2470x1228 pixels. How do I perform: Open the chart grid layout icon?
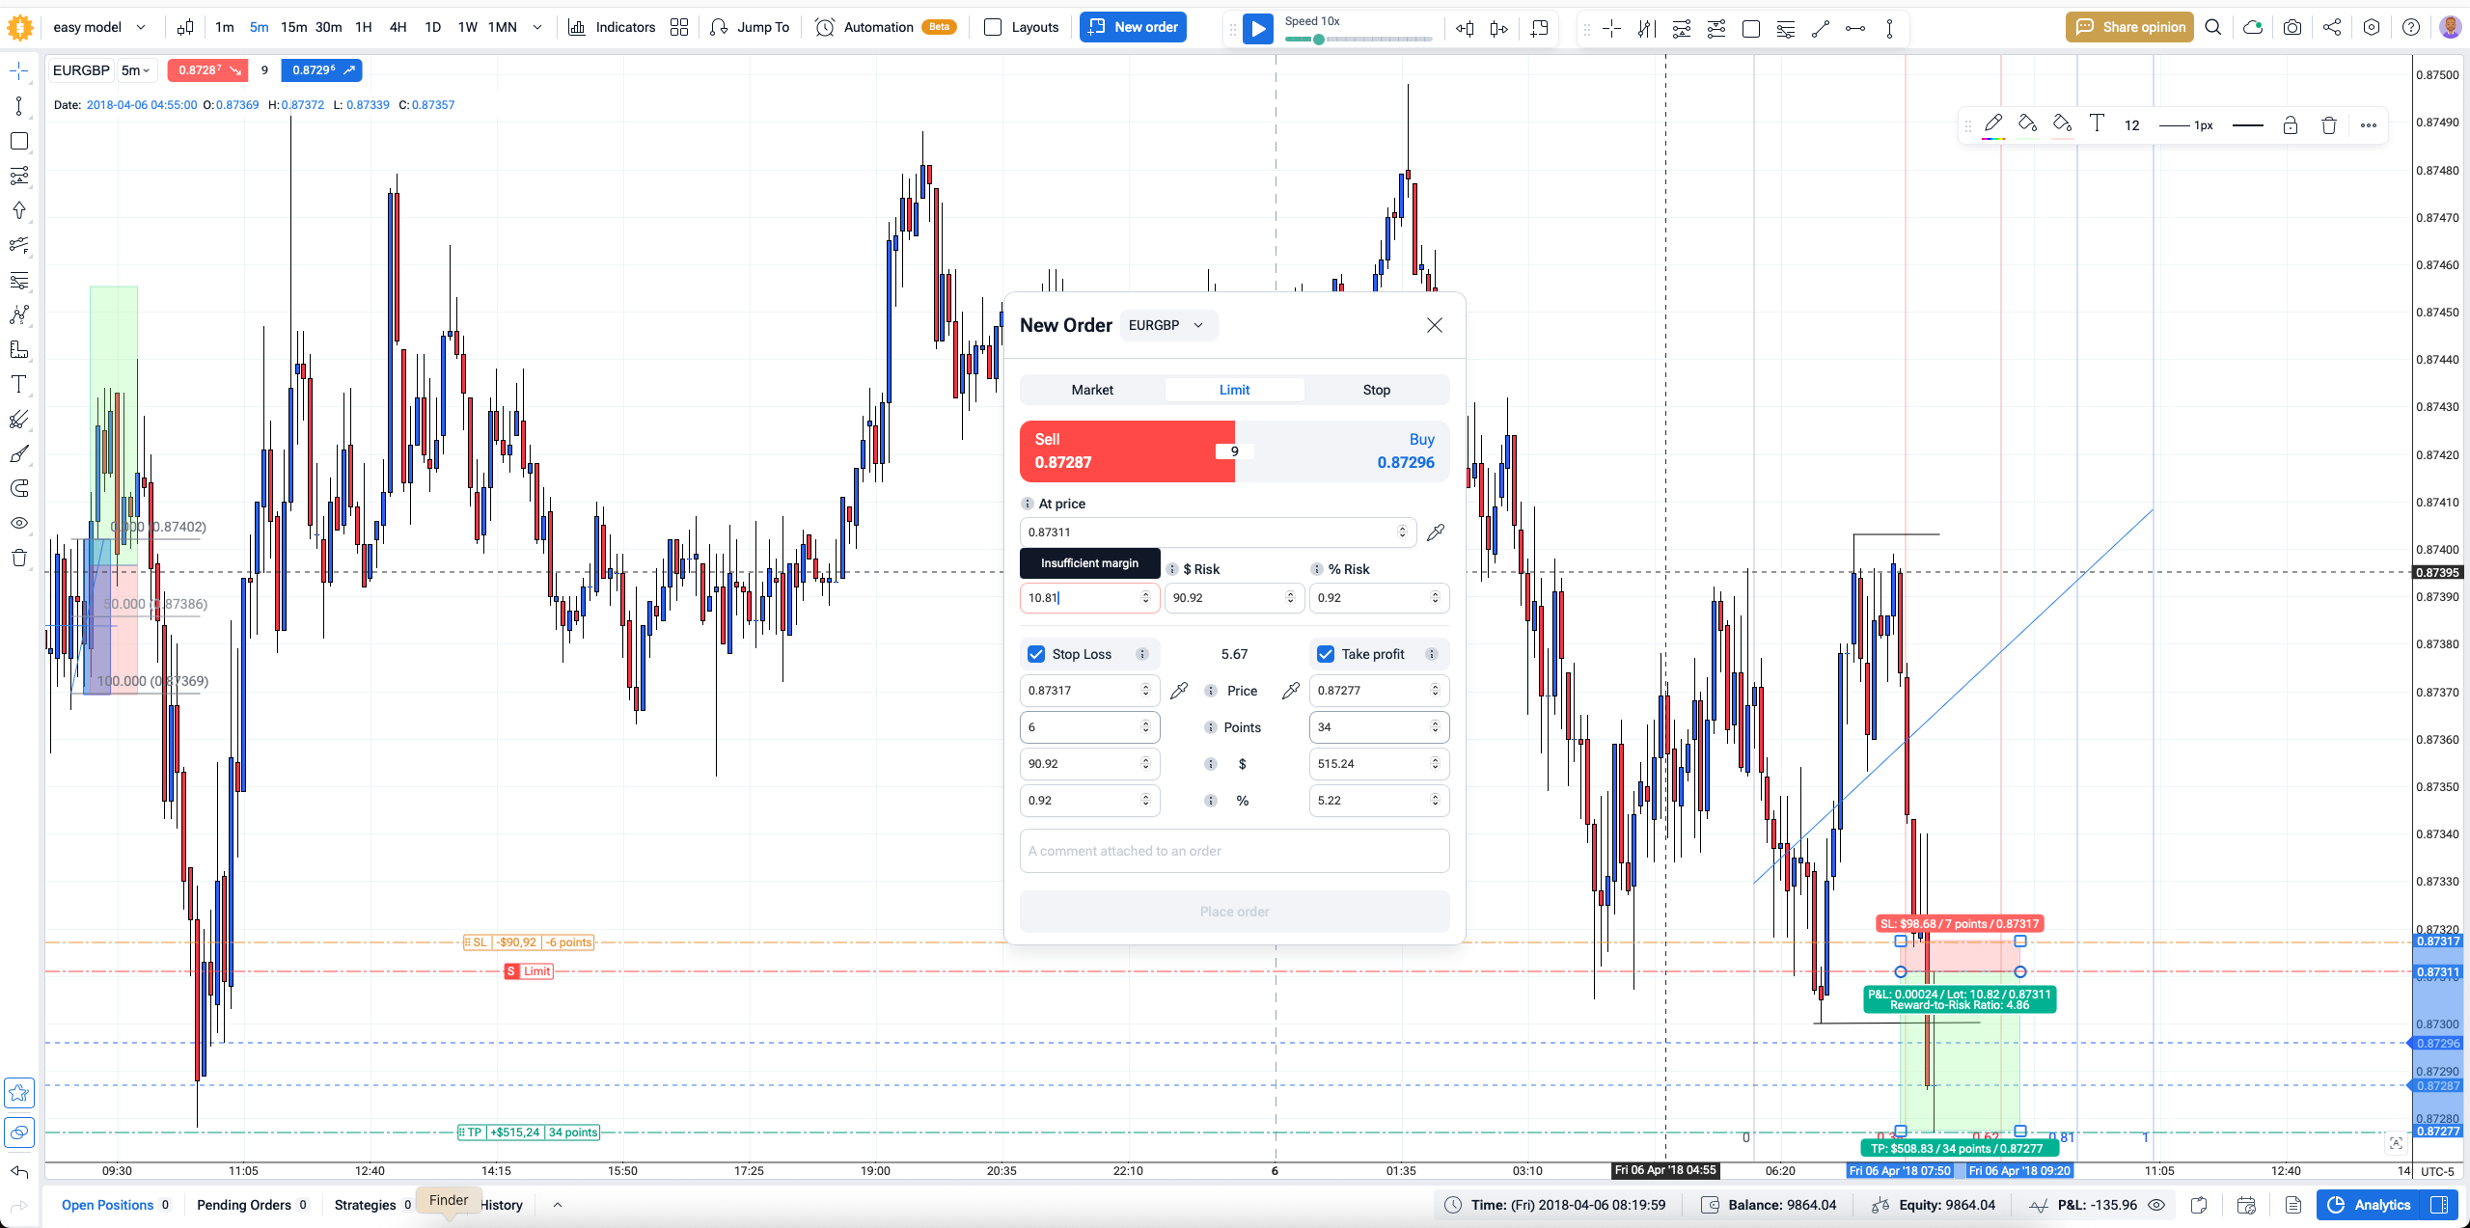click(x=679, y=27)
